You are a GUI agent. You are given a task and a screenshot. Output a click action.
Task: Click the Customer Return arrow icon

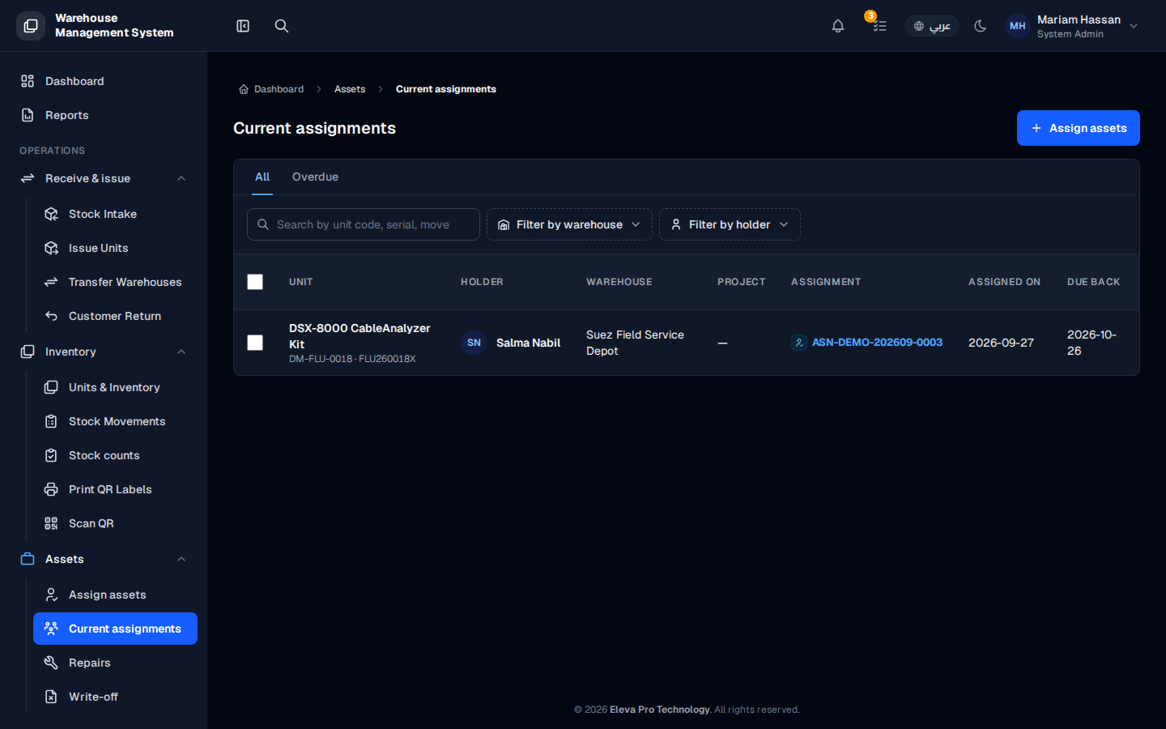click(51, 316)
